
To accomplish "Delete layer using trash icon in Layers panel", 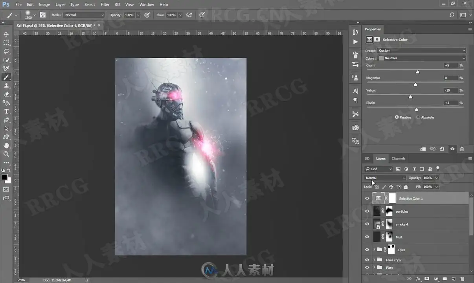I will [463, 278].
